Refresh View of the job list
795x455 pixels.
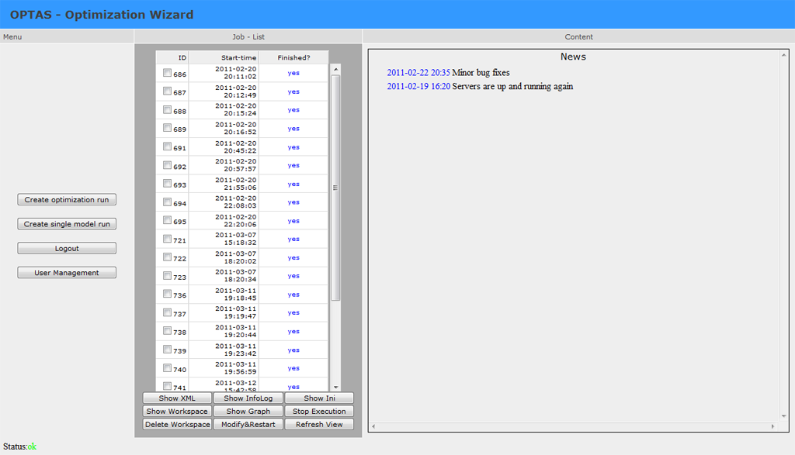pyautogui.click(x=319, y=425)
